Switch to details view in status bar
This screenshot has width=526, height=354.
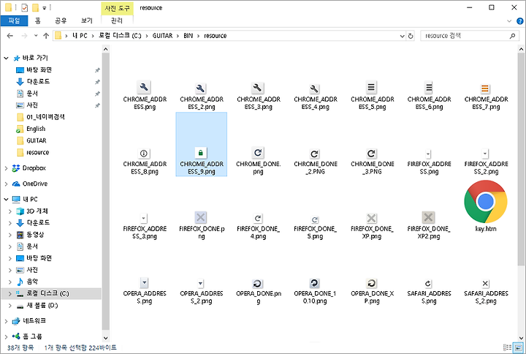coord(507,347)
